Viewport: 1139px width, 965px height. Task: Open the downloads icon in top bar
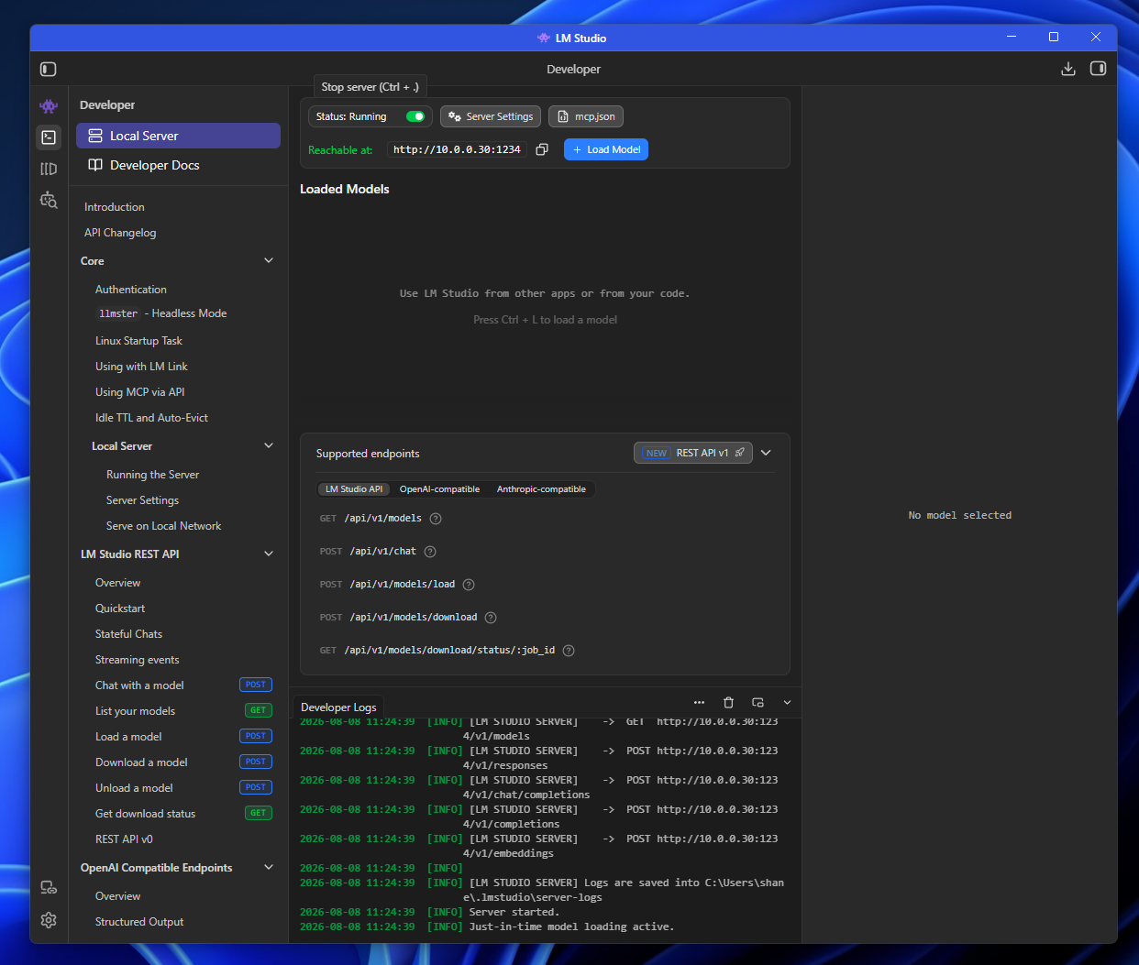coord(1068,69)
